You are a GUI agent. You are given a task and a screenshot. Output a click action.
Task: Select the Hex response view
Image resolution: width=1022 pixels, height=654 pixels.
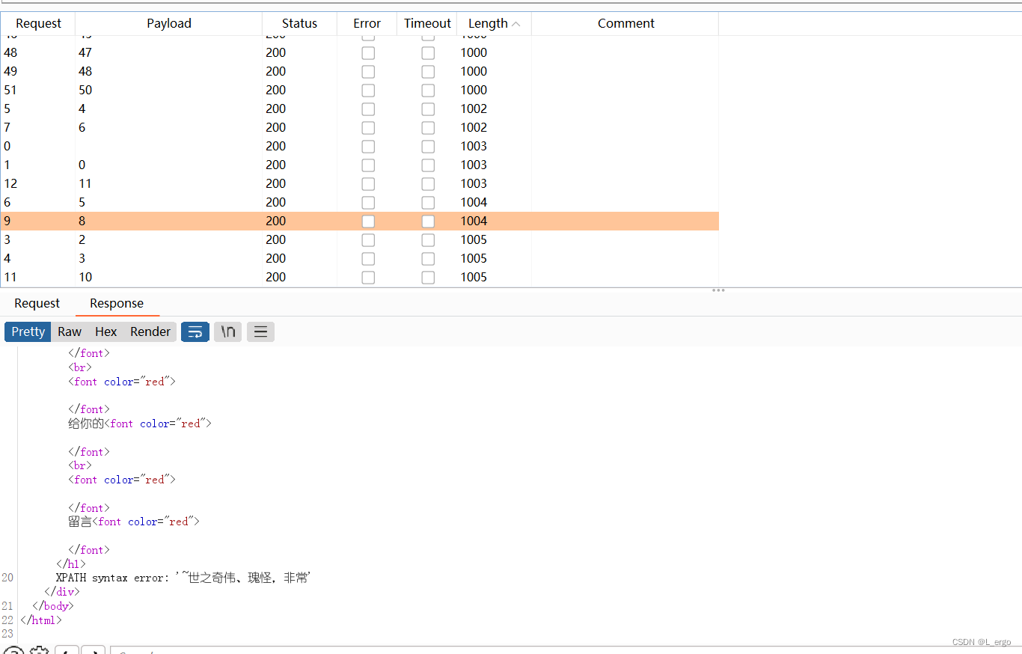pos(105,331)
